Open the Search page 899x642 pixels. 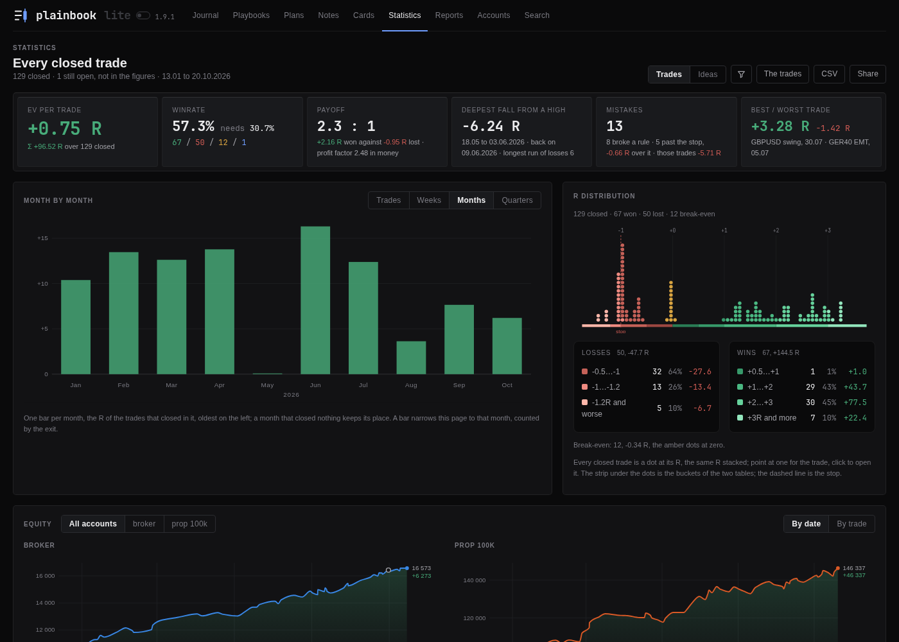(537, 15)
